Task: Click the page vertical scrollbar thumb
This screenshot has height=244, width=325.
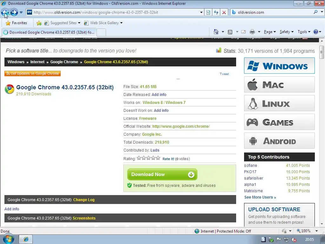Action: (322, 52)
